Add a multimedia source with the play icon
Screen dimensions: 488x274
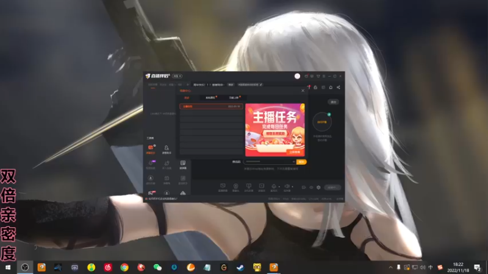[x=262, y=188]
